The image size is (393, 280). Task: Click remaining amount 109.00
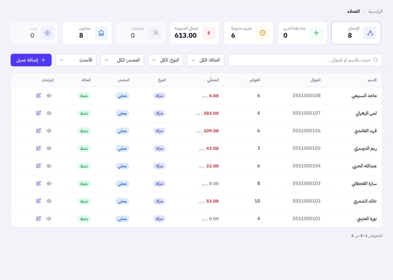pyautogui.click(x=211, y=131)
